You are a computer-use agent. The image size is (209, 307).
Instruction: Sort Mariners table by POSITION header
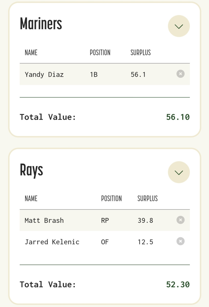100,52
